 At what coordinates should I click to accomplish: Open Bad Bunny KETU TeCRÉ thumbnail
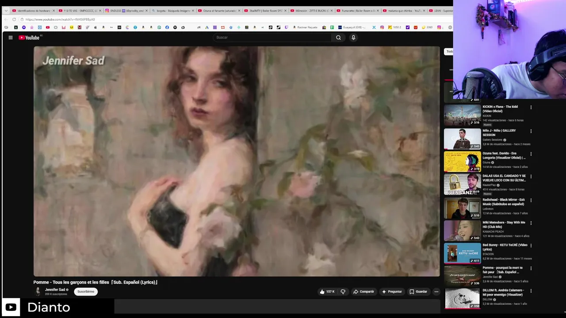[462, 253]
